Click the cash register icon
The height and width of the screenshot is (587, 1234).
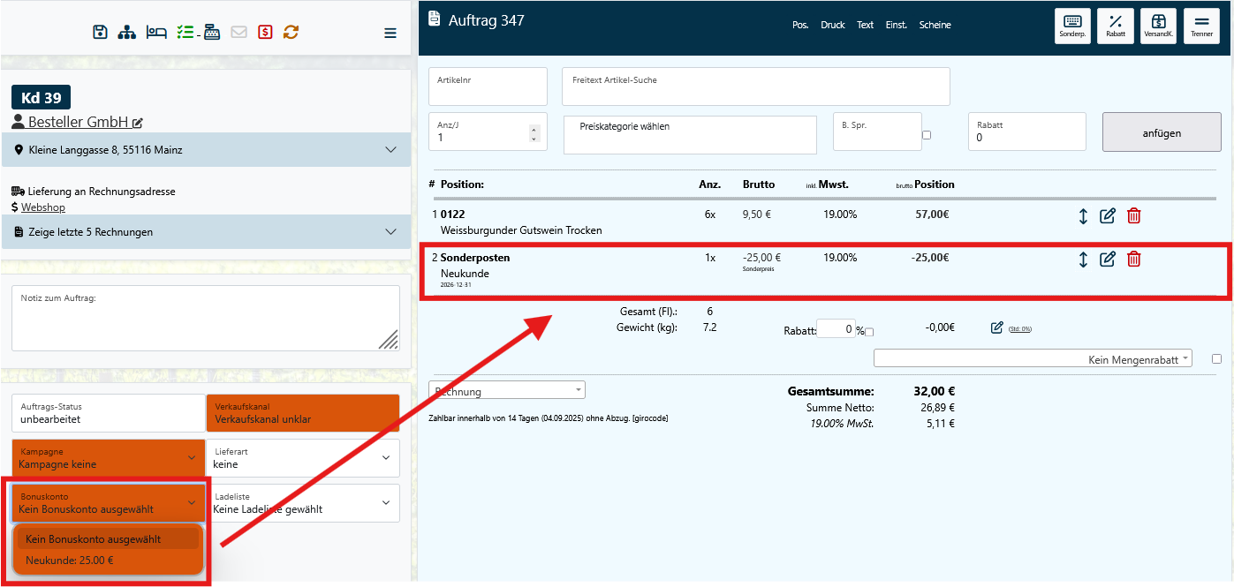click(212, 33)
